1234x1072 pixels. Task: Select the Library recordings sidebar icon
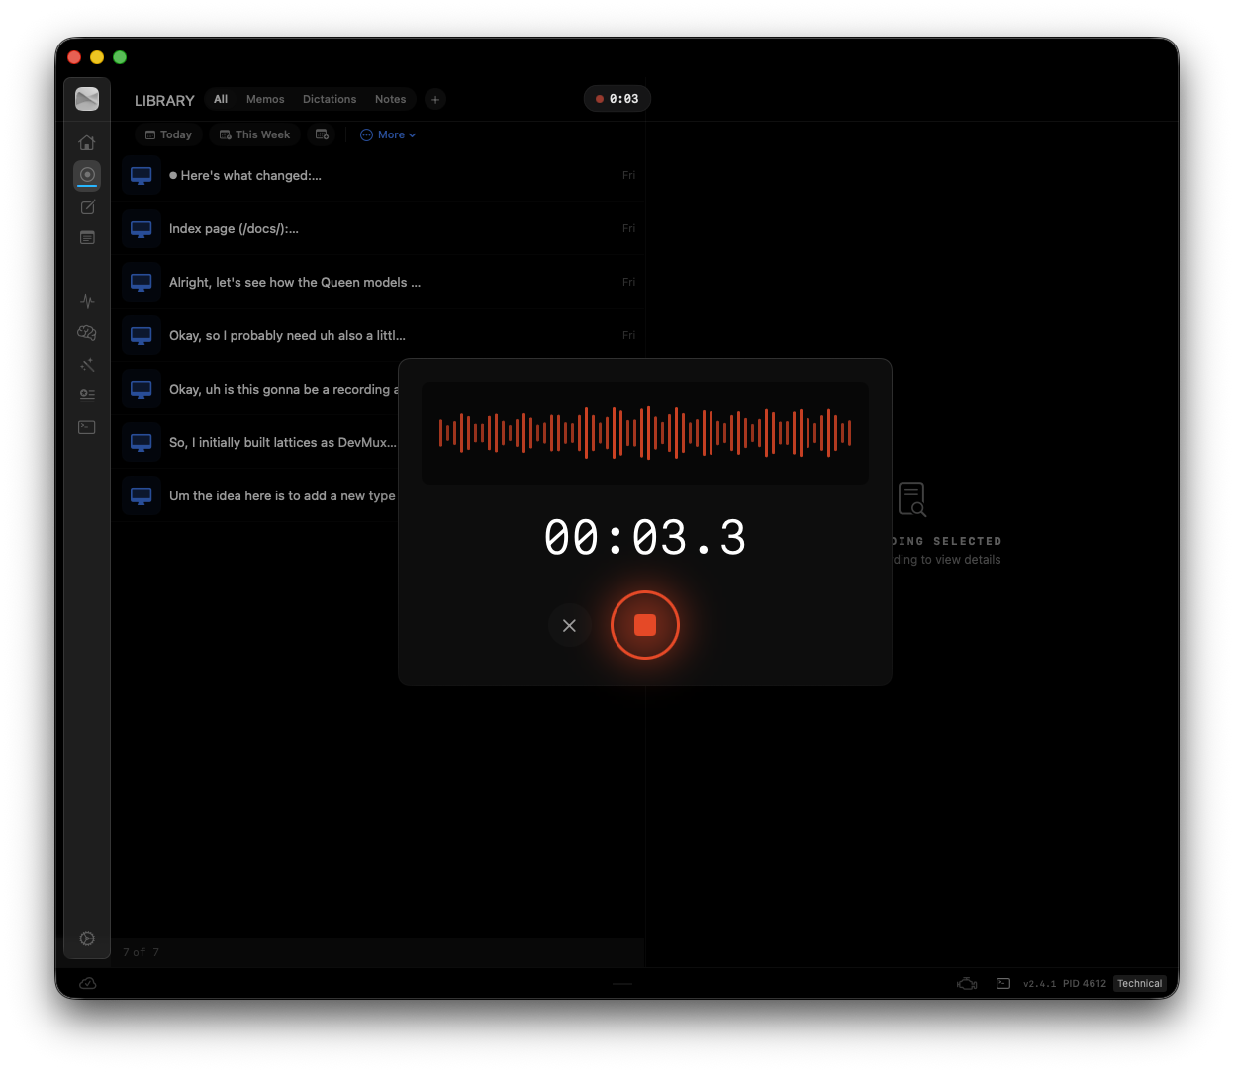pos(87,175)
